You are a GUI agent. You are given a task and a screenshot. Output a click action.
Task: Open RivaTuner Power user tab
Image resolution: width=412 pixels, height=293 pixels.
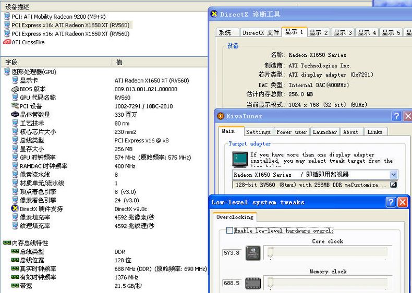tap(292, 132)
